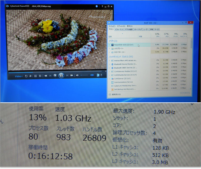Select Bluetooth Device Monitor icon
The image size is (201, 169).
click(113, 64)
